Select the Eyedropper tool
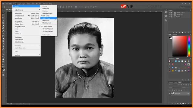This screenshot has height=108, width=193. (3, 25)
